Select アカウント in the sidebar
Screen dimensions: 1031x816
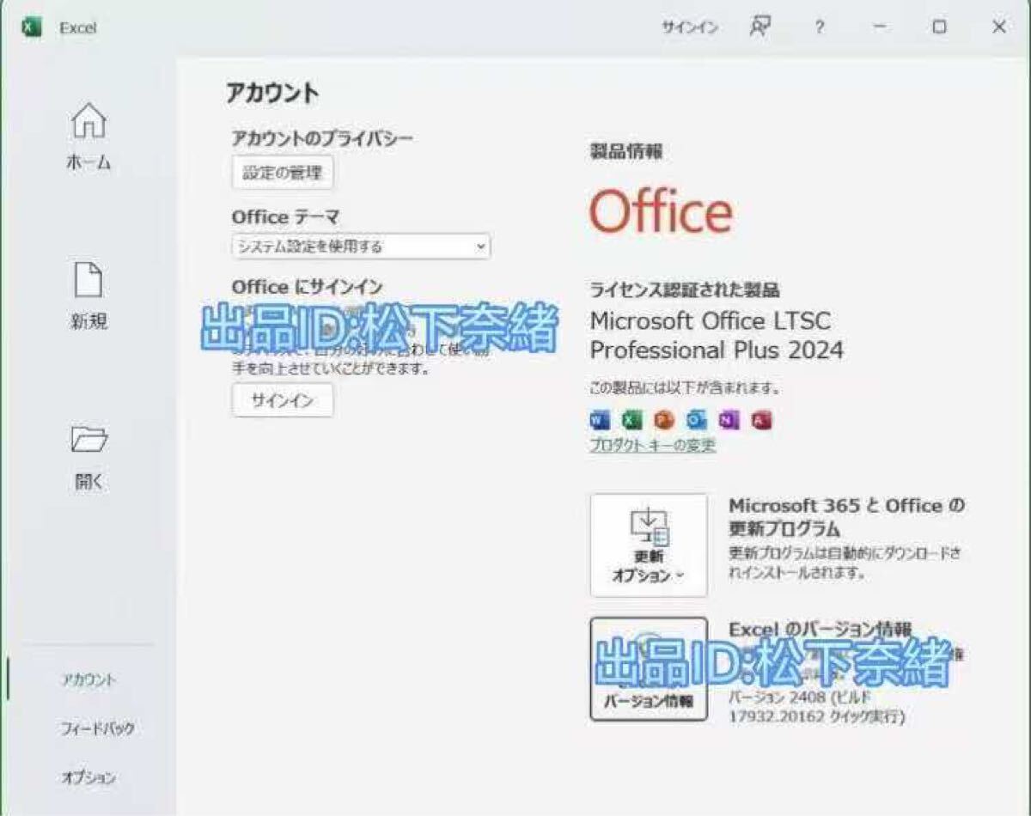point(88,679)
